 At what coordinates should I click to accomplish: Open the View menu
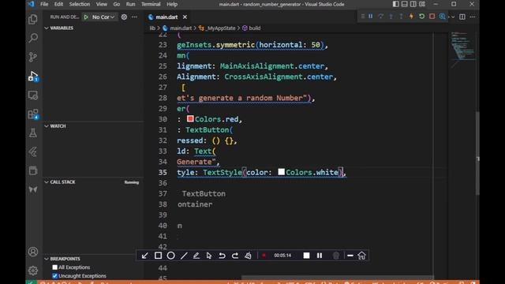pos(102,4)
